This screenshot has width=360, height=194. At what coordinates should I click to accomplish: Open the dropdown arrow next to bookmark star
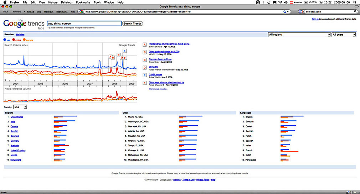click(288, 11)
